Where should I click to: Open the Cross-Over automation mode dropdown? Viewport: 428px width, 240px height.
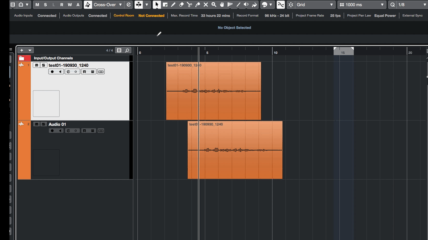[120, 4]
